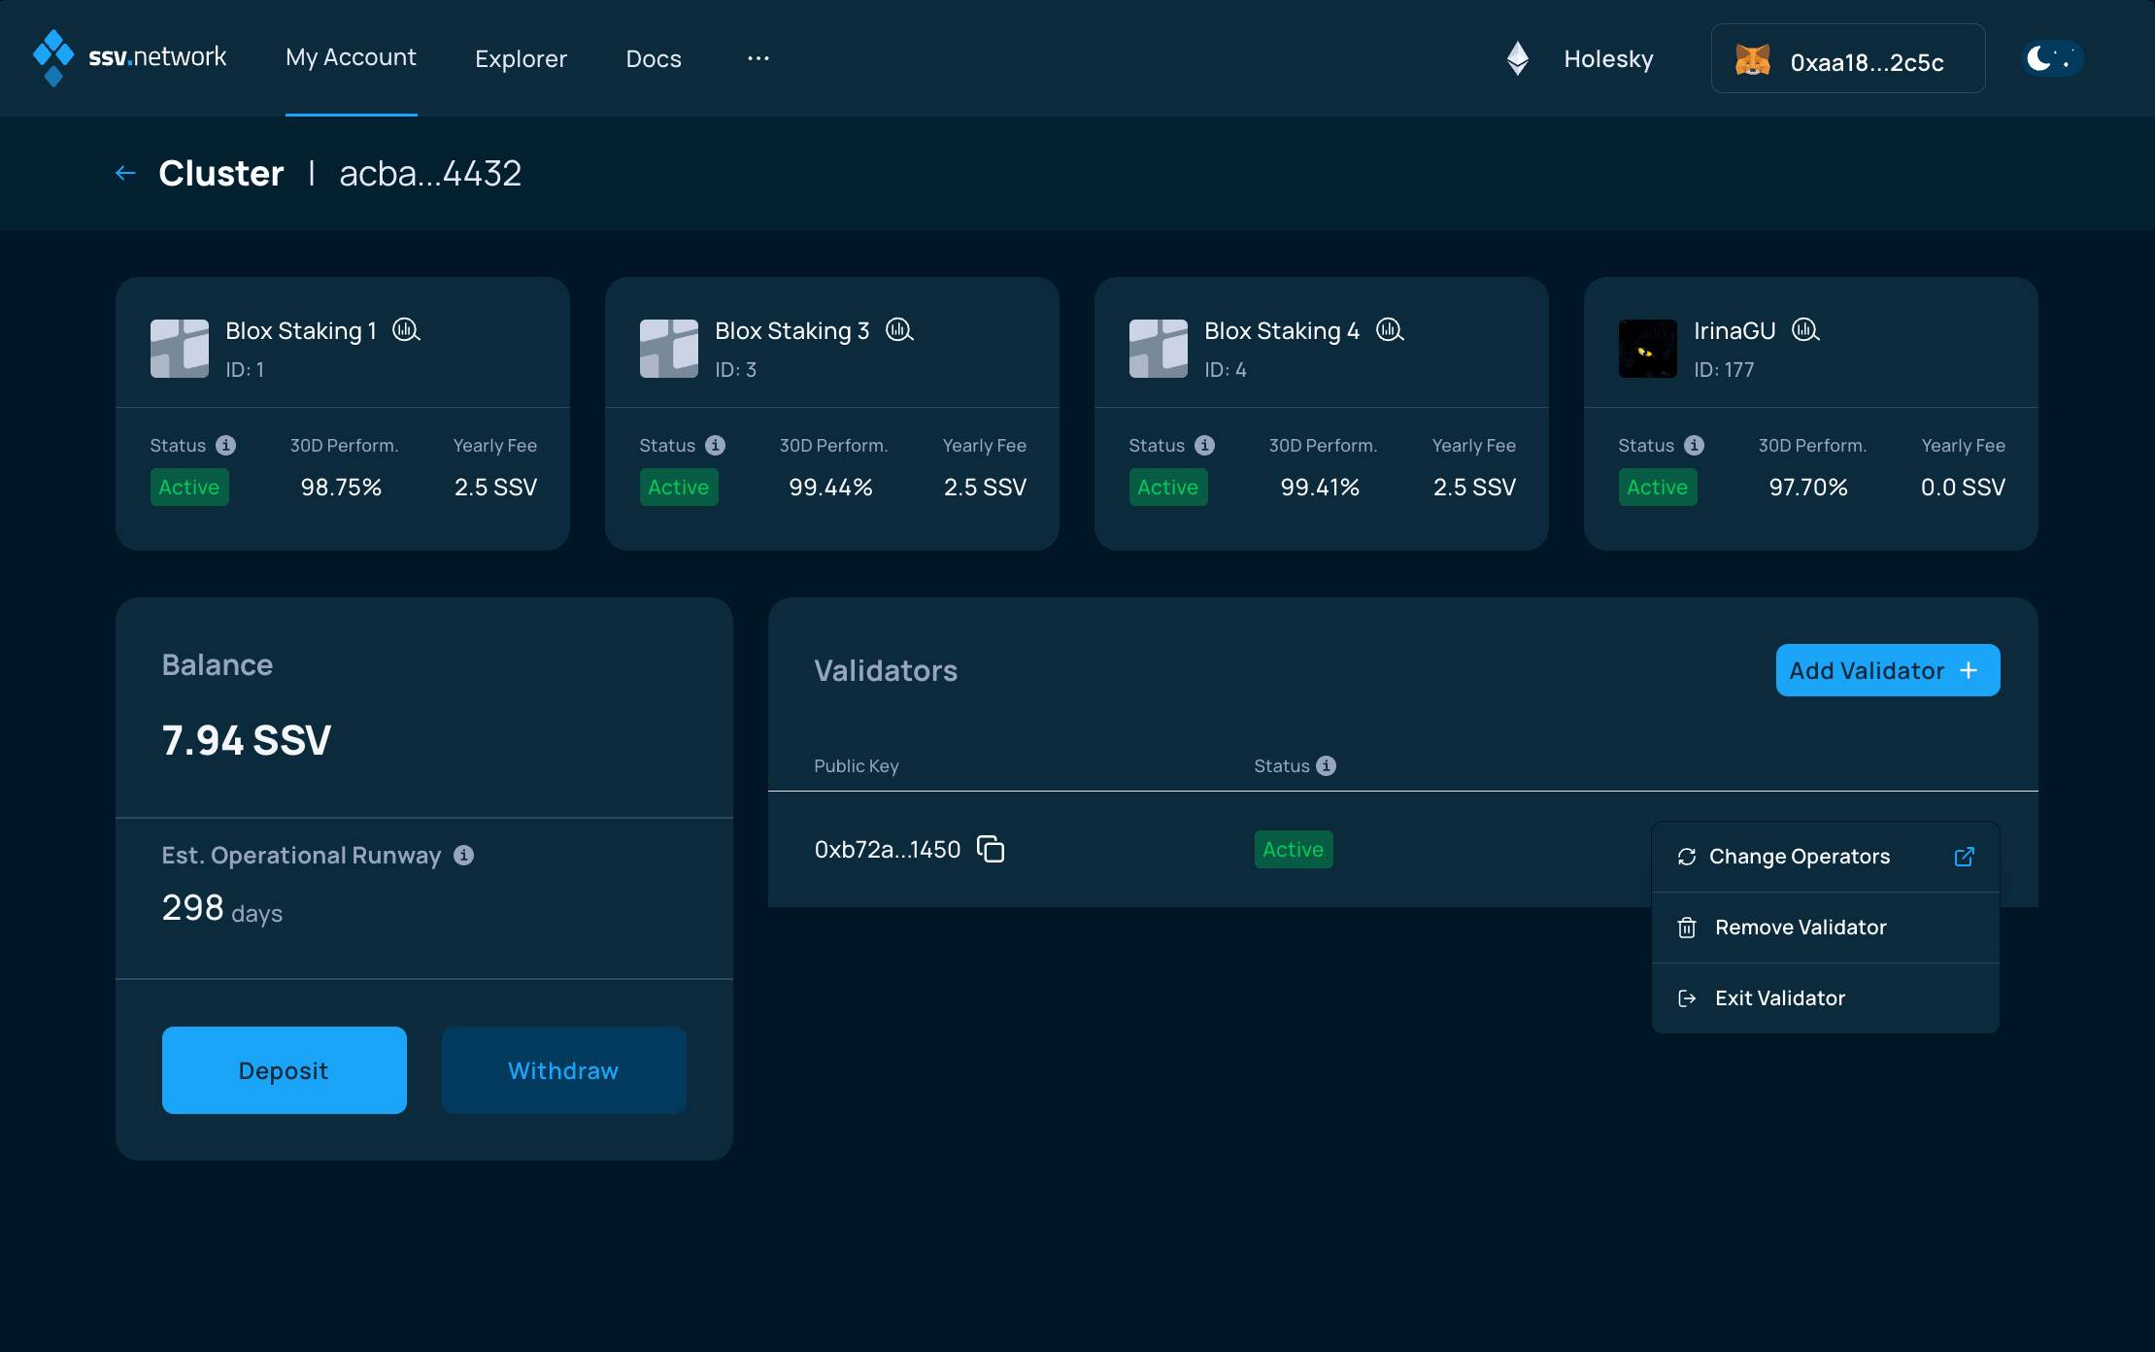2155x1352 pixels.
Task: Open explorer icon for Blox Staking 1
Action: [406, 330]
